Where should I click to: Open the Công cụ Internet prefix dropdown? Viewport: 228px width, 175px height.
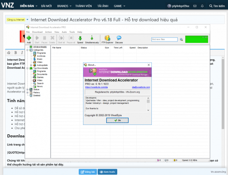[x=27, y=20]
